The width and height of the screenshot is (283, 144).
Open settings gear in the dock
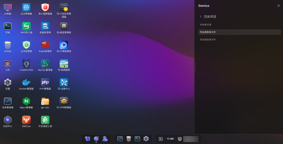[146, 139]
